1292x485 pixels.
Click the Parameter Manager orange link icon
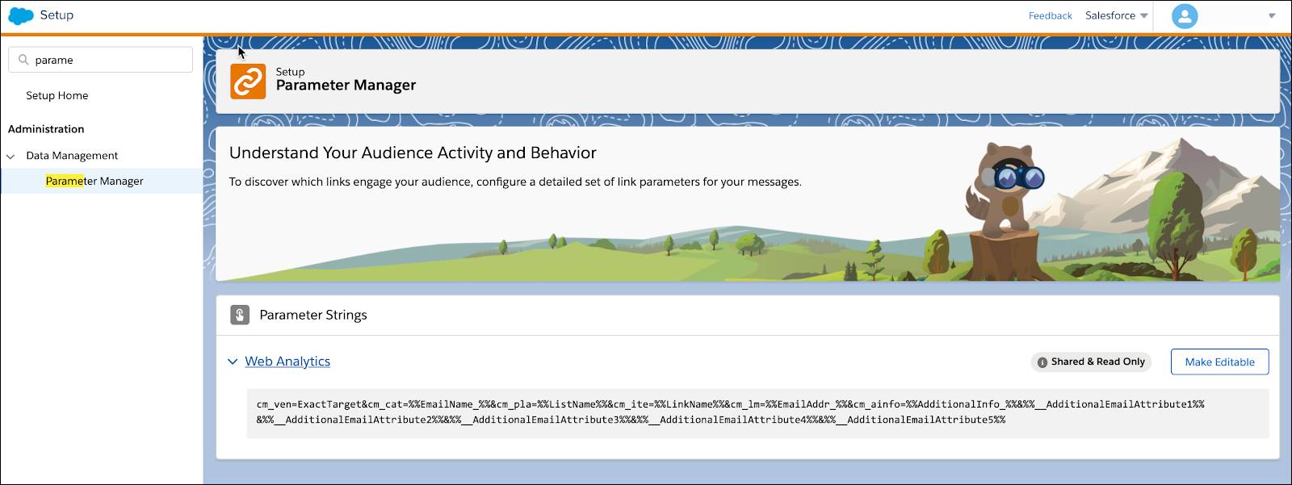pos(248,82)
